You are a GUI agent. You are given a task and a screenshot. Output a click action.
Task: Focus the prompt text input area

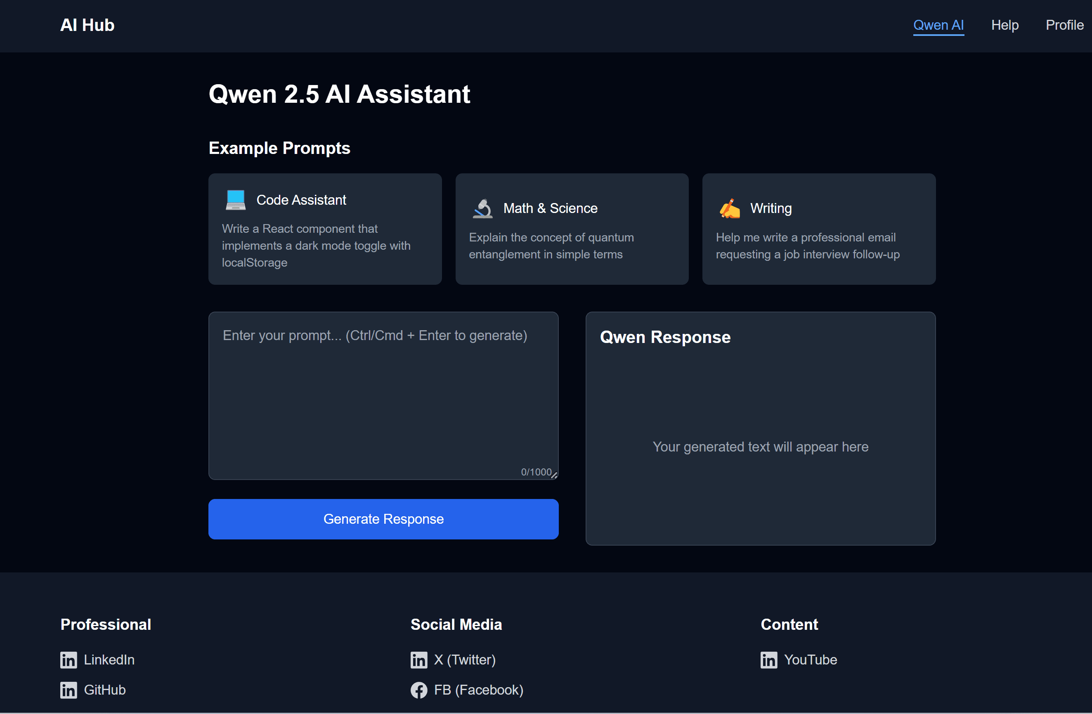pos(383,395)
